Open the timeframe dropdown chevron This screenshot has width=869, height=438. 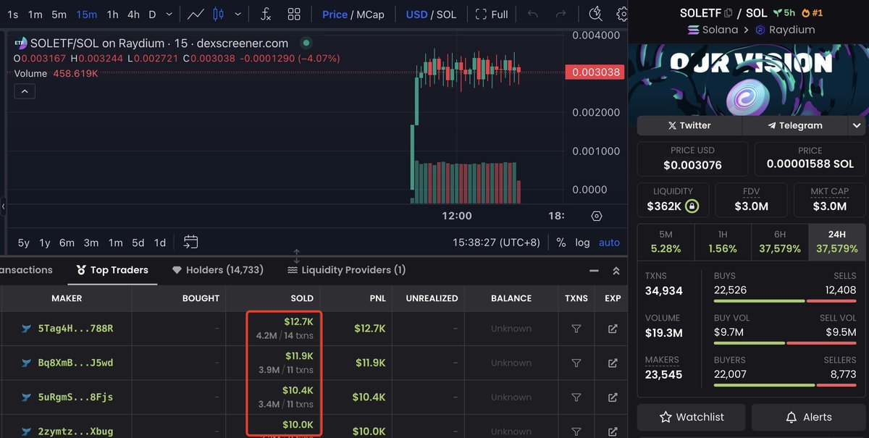169,14
